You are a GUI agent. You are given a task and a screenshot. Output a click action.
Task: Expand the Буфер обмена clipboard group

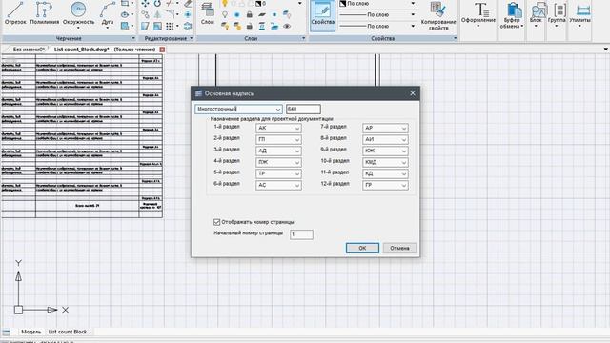522,26
